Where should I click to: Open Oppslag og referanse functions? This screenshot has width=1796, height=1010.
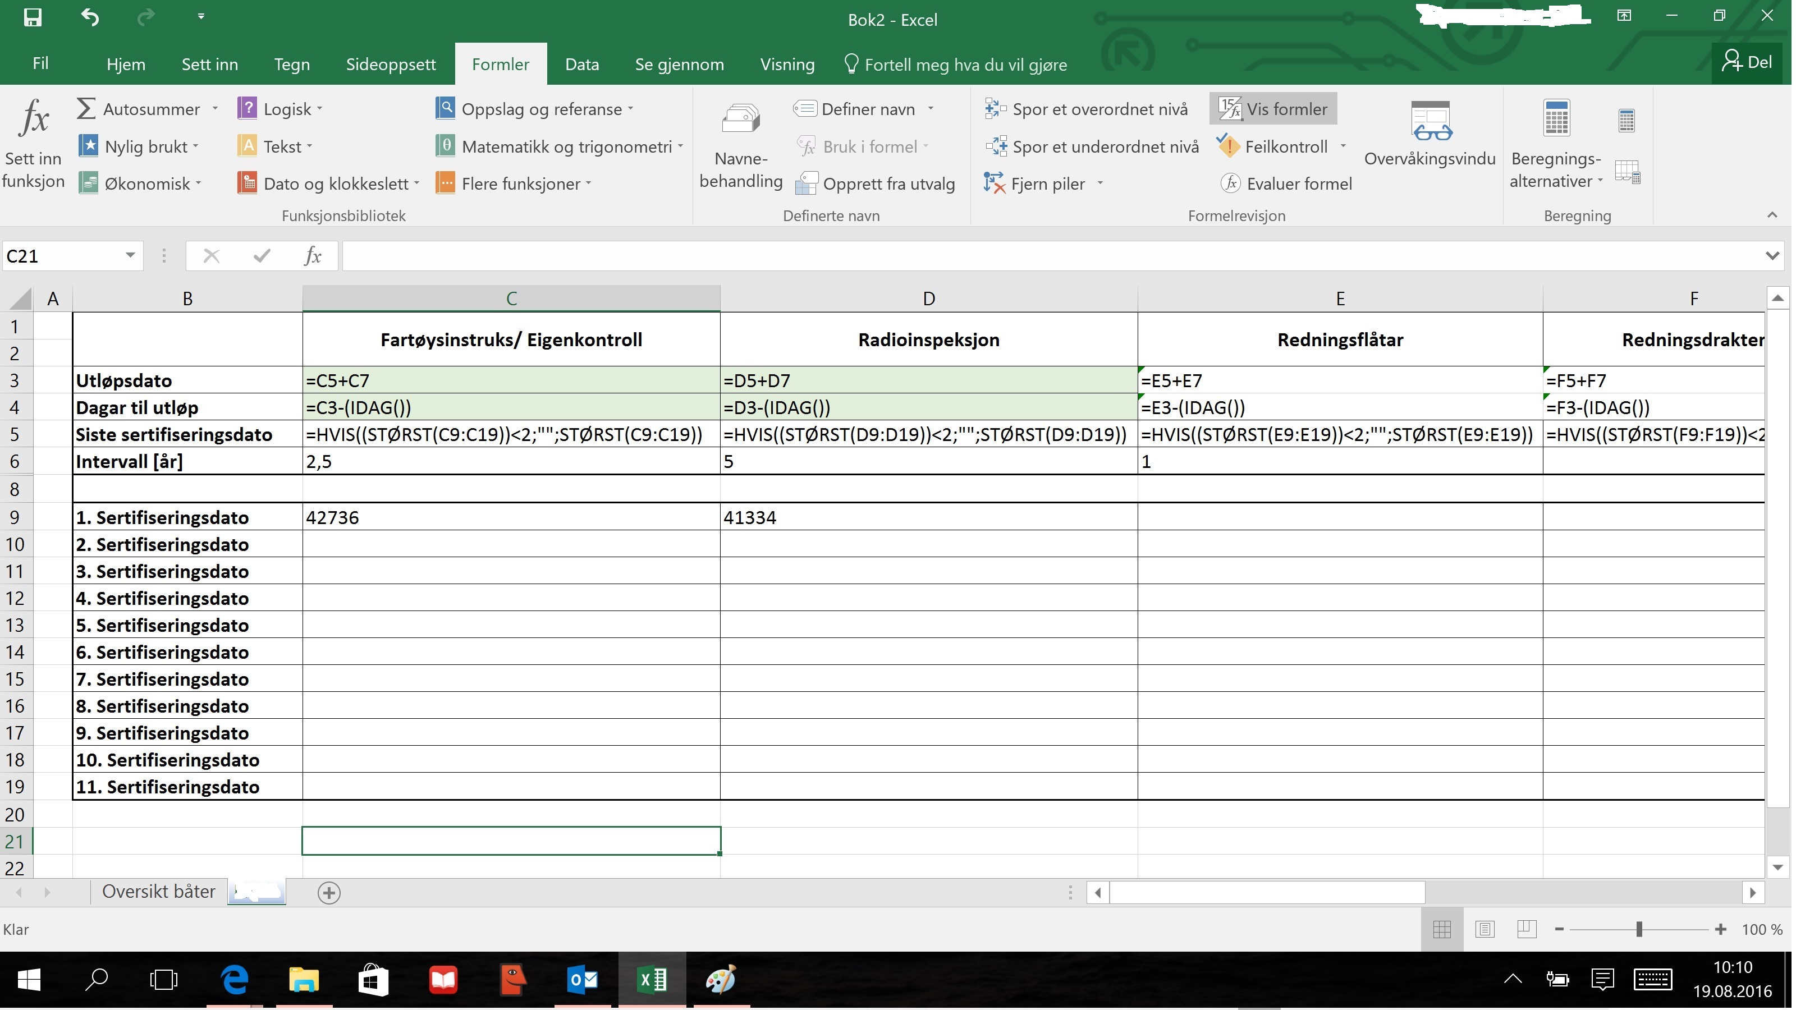pyautogui.click(x=535, y=109)
